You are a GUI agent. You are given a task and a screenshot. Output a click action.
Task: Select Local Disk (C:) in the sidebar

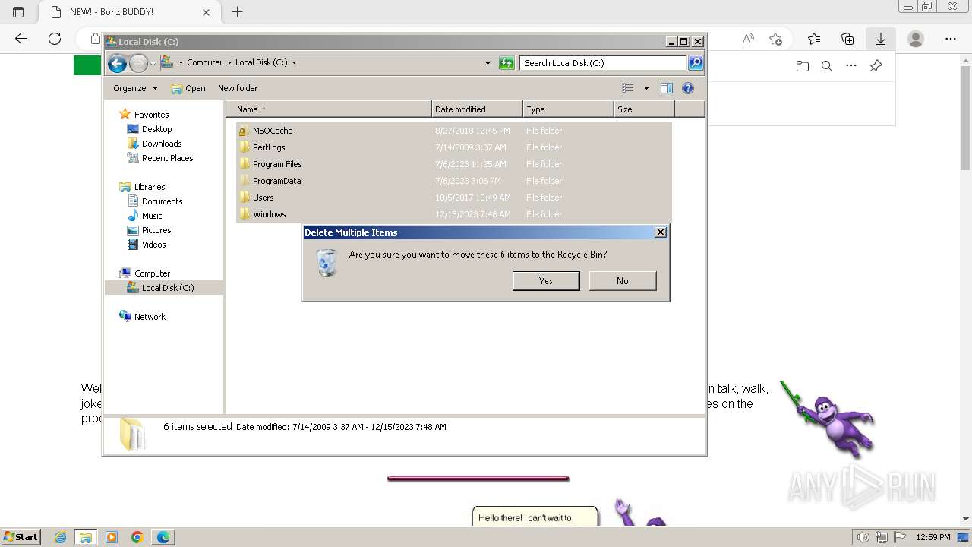167,288
